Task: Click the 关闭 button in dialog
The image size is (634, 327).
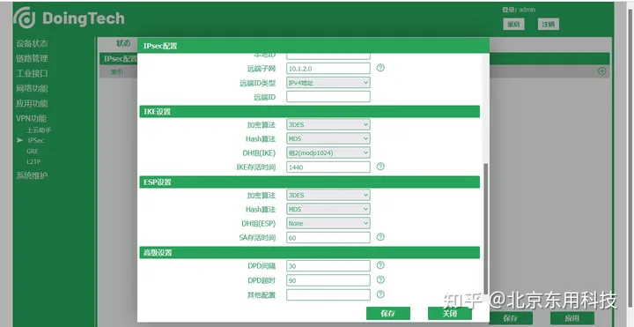Action: pyautogui.click(x=450, y=313)
